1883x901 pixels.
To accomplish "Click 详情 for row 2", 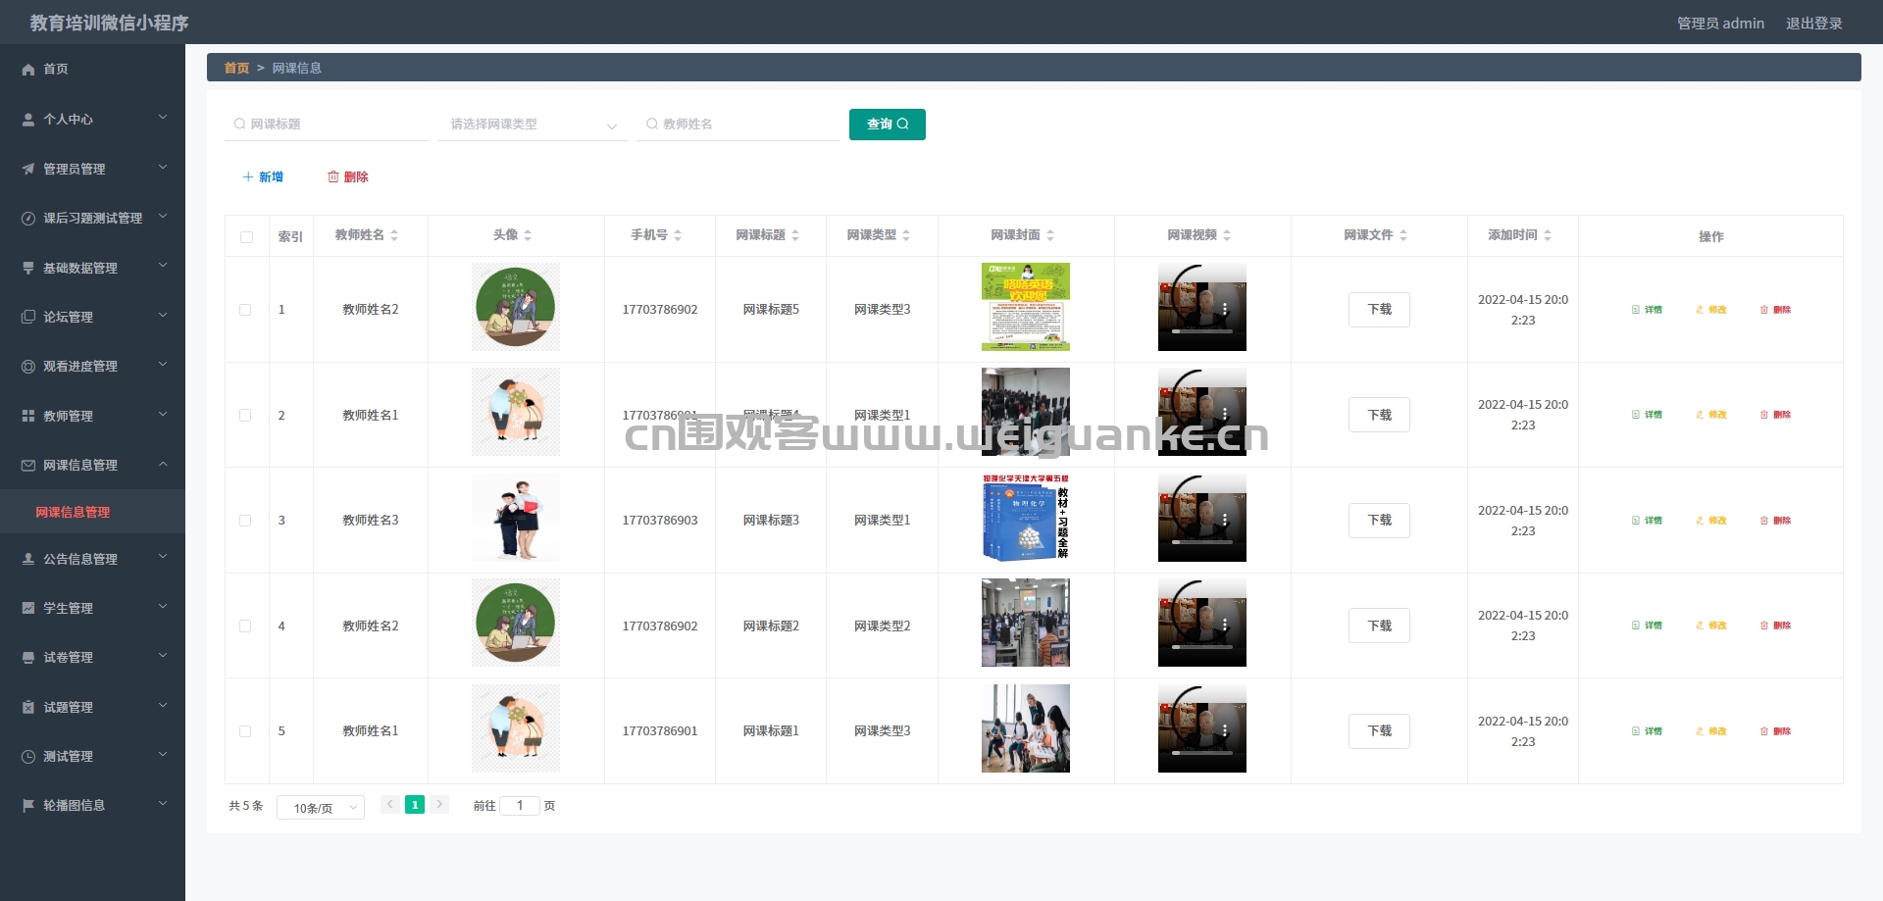I will (x=1647, y=415).
